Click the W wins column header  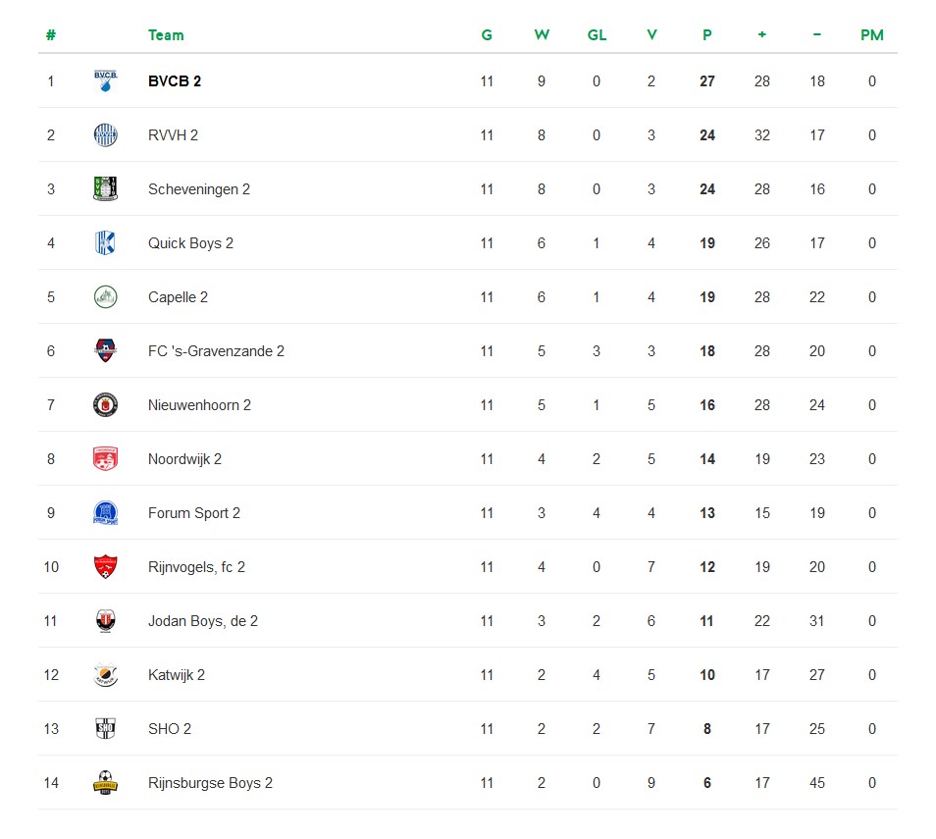coord(542,35)
